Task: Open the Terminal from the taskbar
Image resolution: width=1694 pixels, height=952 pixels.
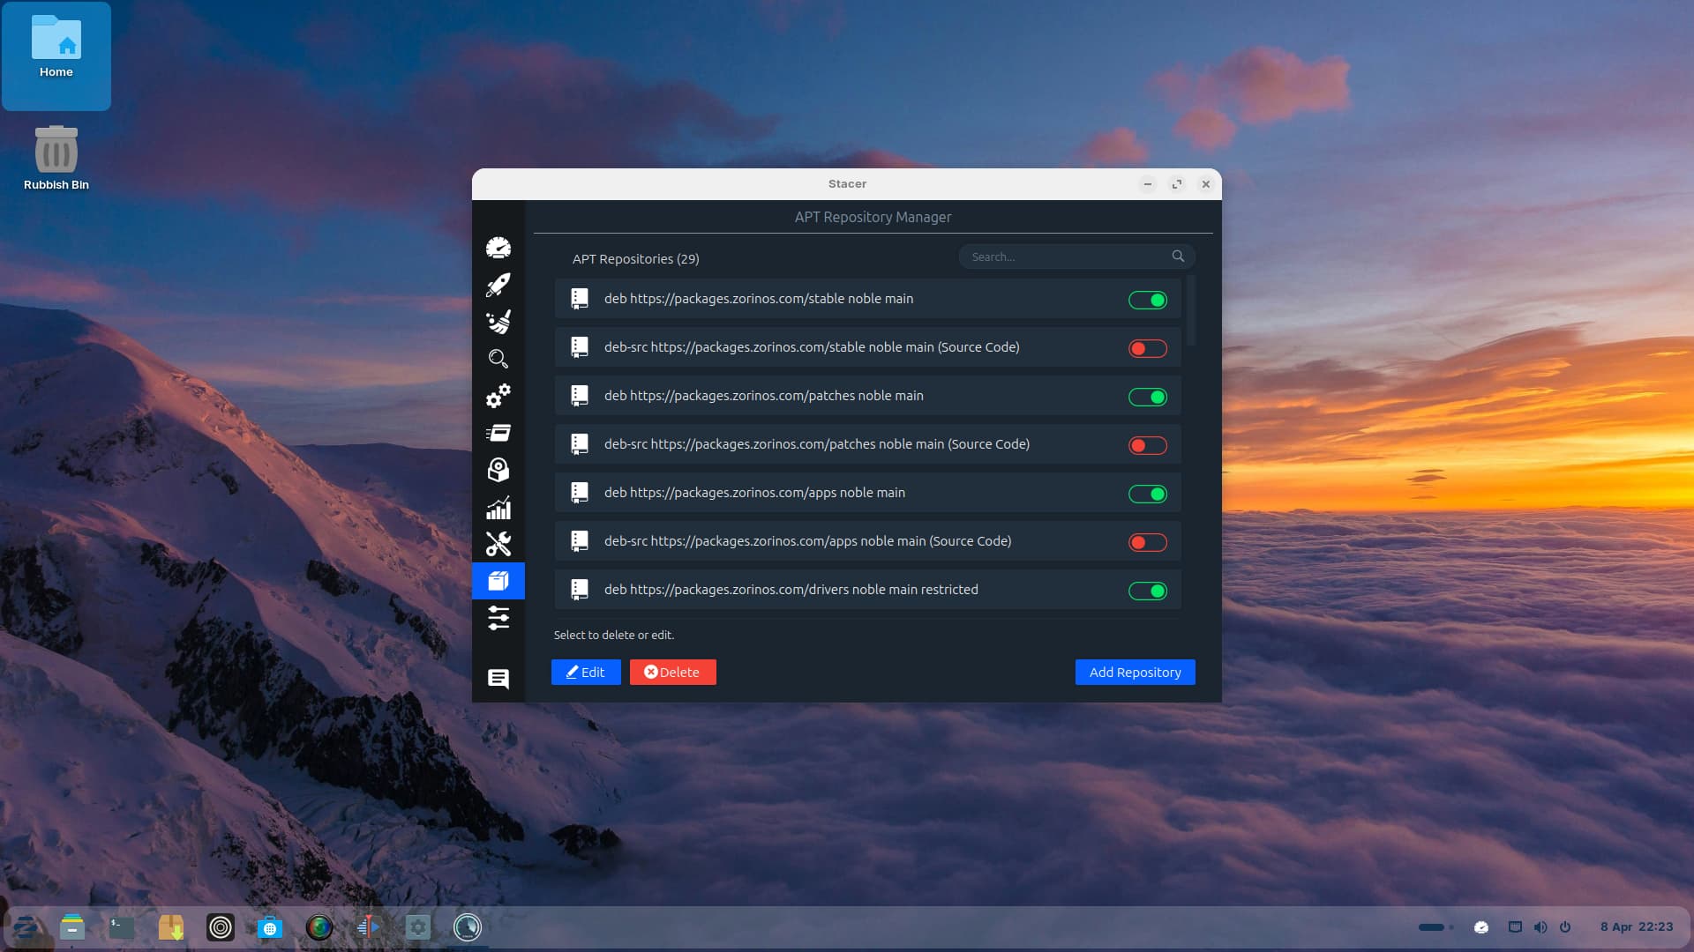Action: (122, 927)
